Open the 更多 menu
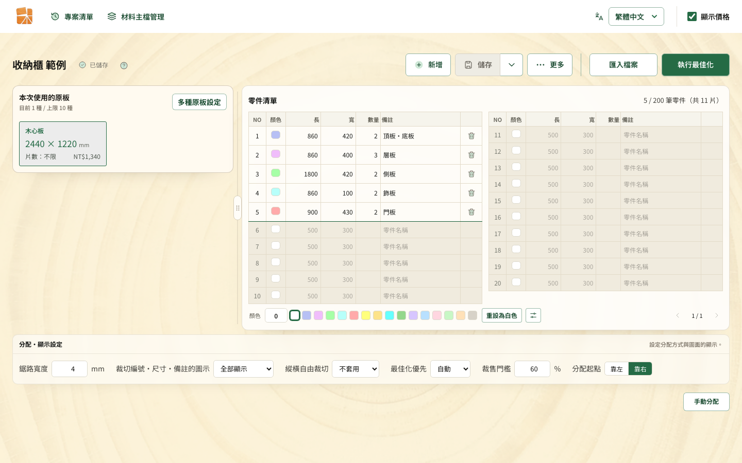 tap(550, 65)
